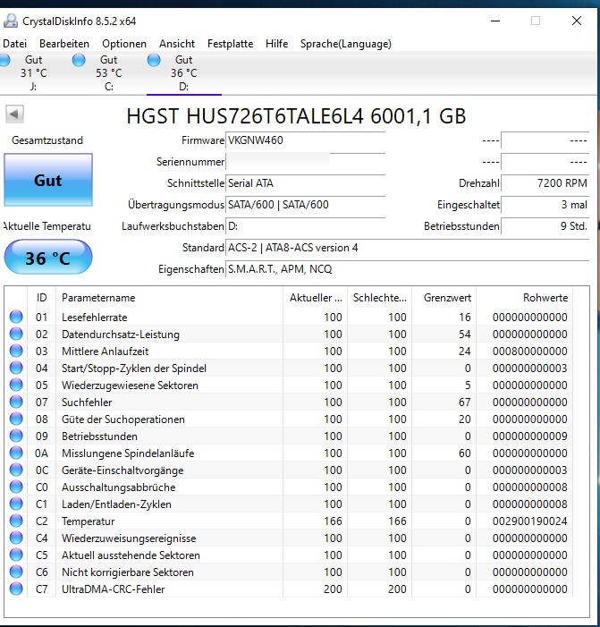This screenshot has width=600, height=627.
Task: Click status orb for Wiederzuweisungsereignisse
Action: click(16, 538)
